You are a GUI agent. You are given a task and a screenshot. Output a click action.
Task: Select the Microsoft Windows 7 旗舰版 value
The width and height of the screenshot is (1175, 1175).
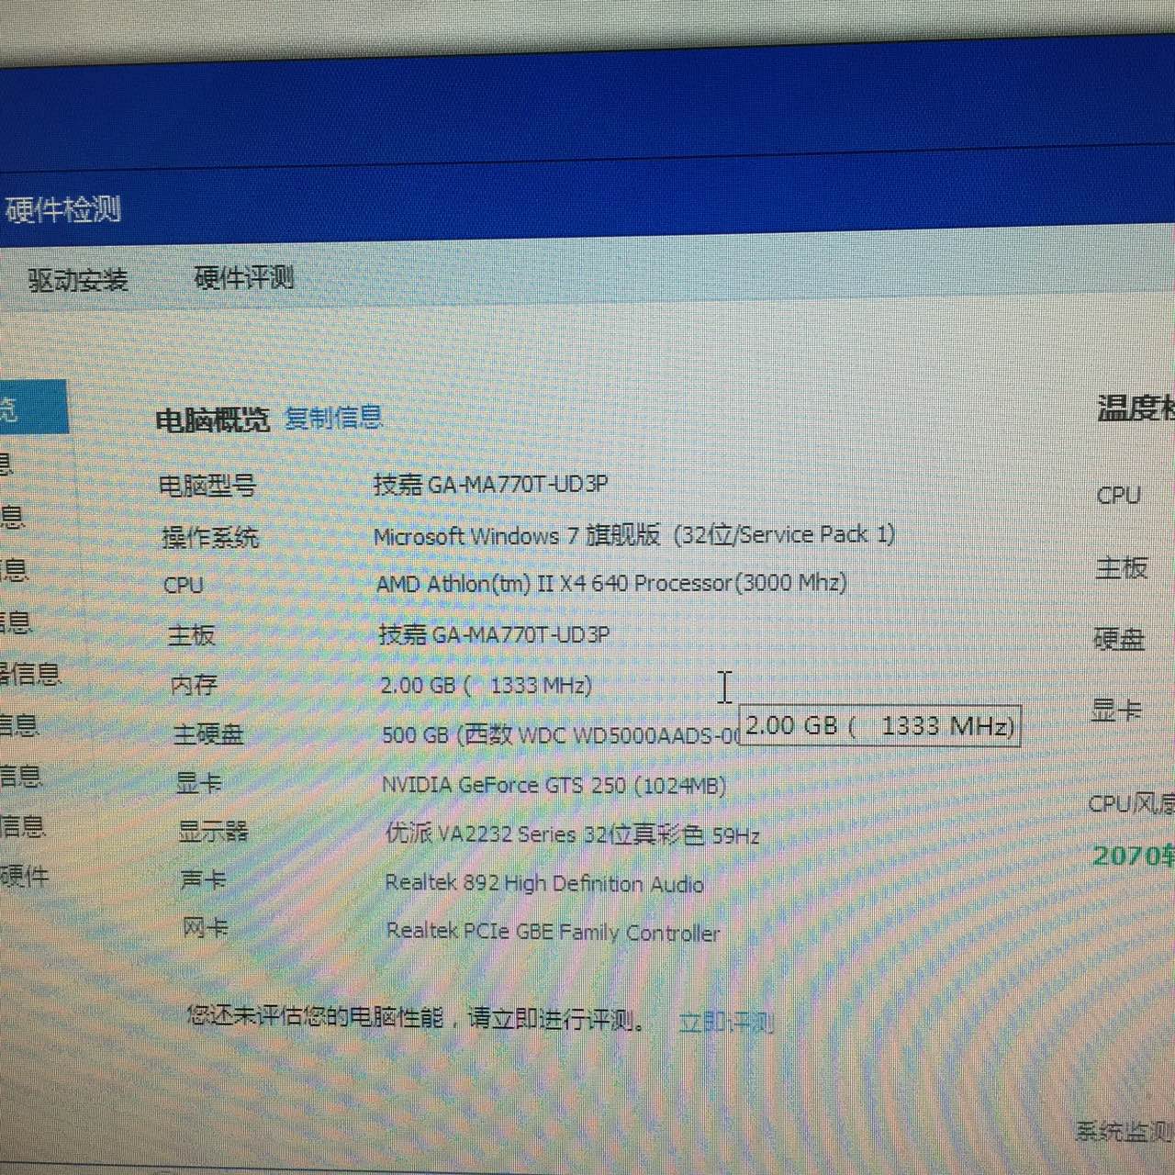[x=634, y=534]
